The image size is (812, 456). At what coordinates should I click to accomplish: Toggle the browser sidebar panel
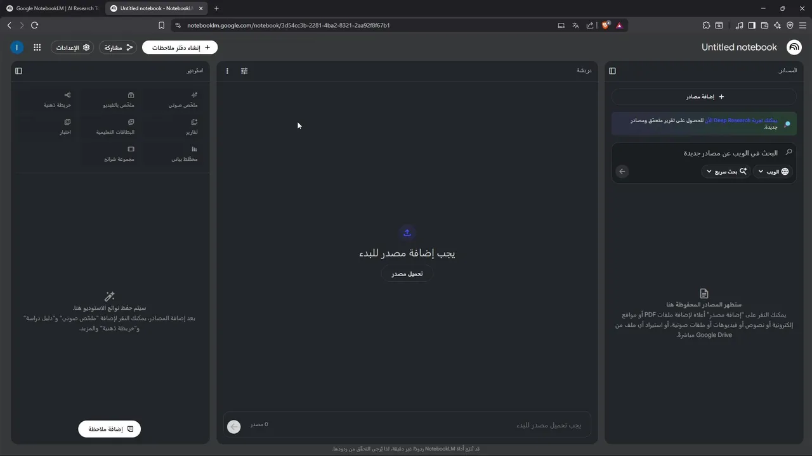[x=752, y=25]
